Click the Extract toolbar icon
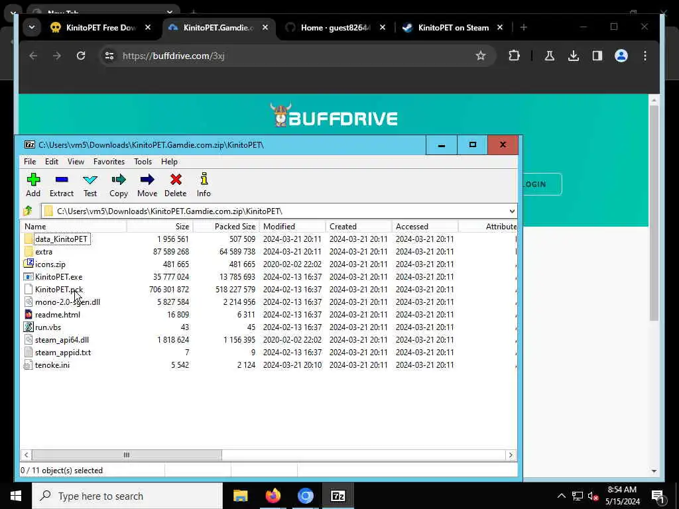Image resolution: width=679 pixels, height=509 pixels. (62, 185)
